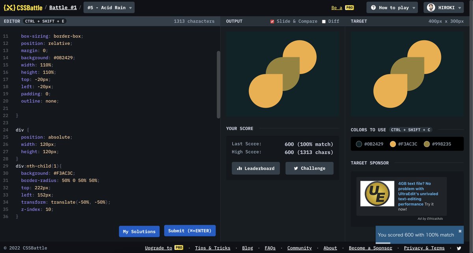Click the outline: none code line

[40, 101]
